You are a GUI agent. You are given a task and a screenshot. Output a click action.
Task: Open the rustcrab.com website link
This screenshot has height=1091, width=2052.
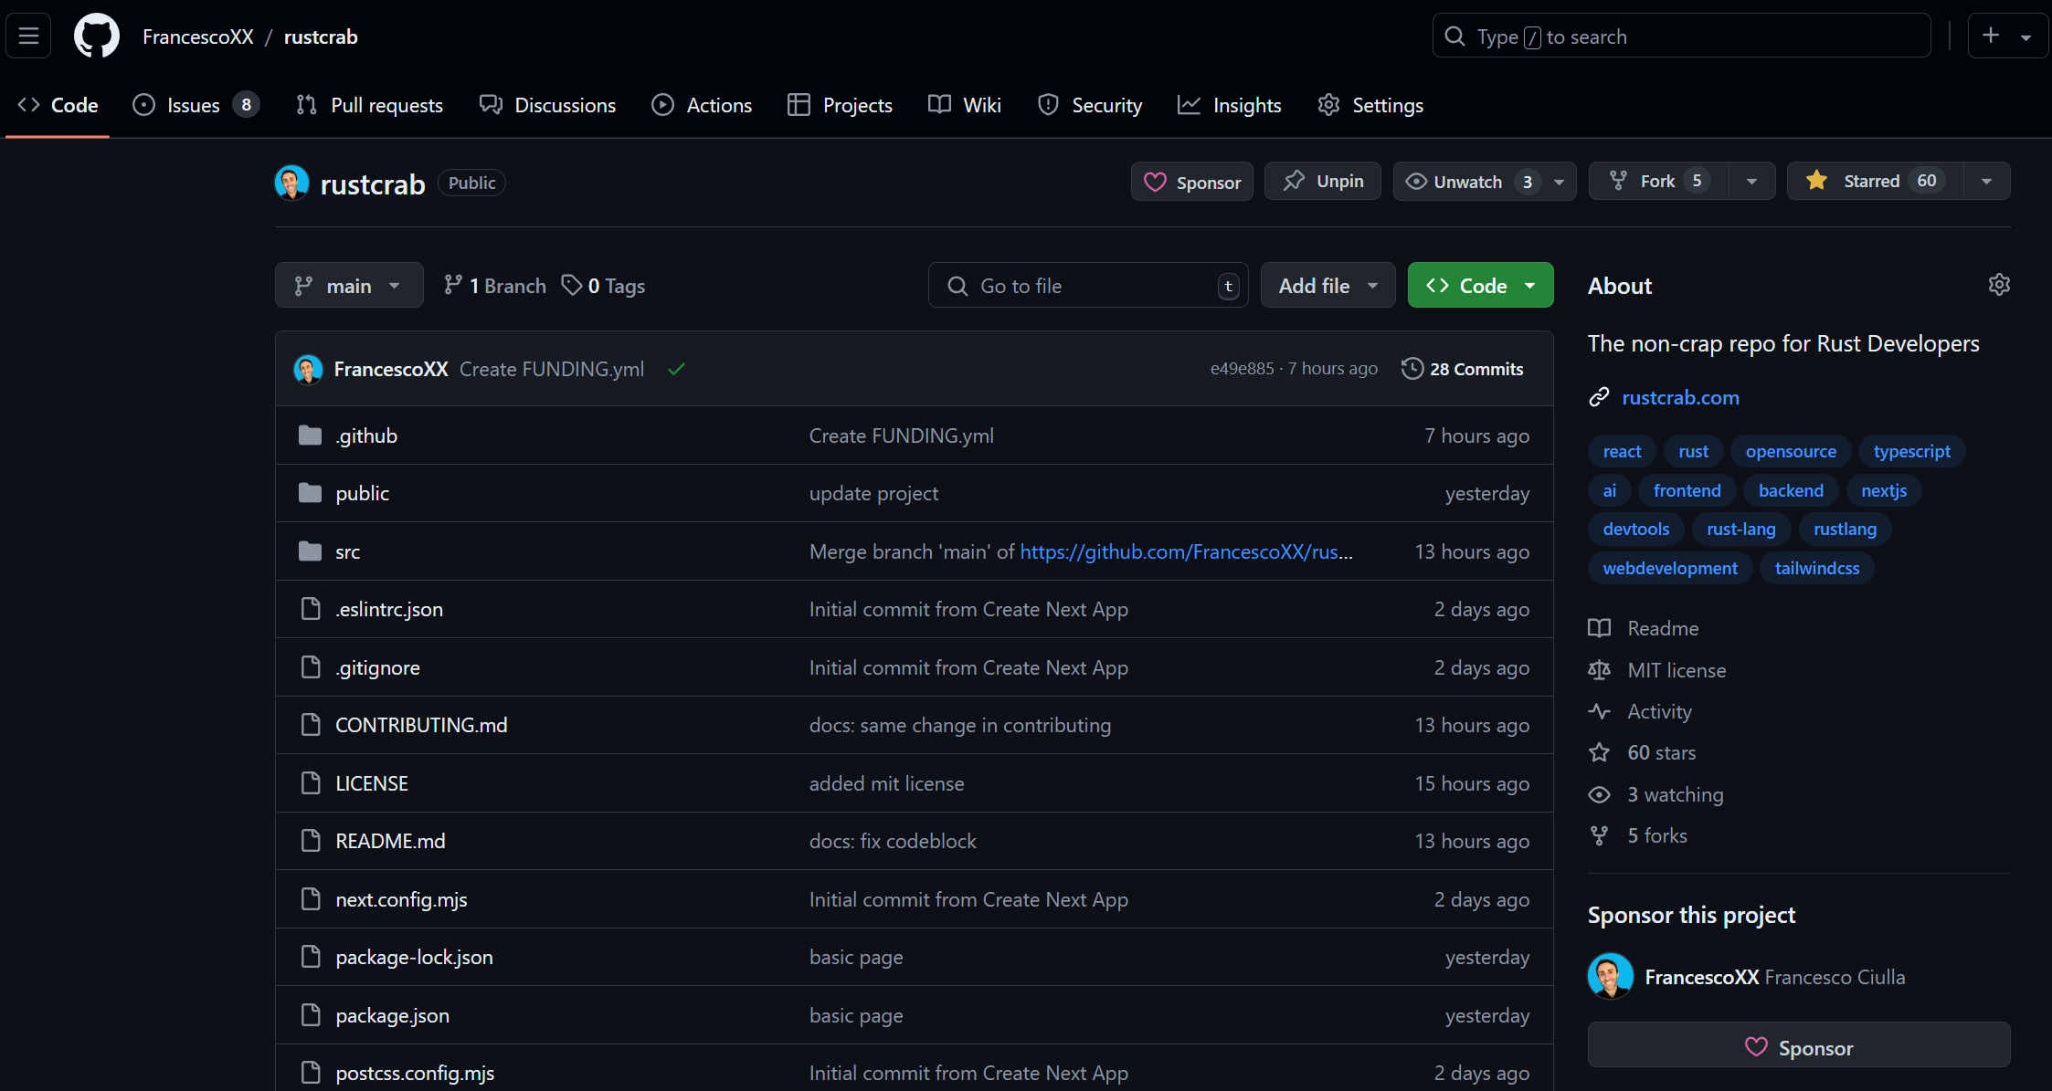[x=1680, y=397]
